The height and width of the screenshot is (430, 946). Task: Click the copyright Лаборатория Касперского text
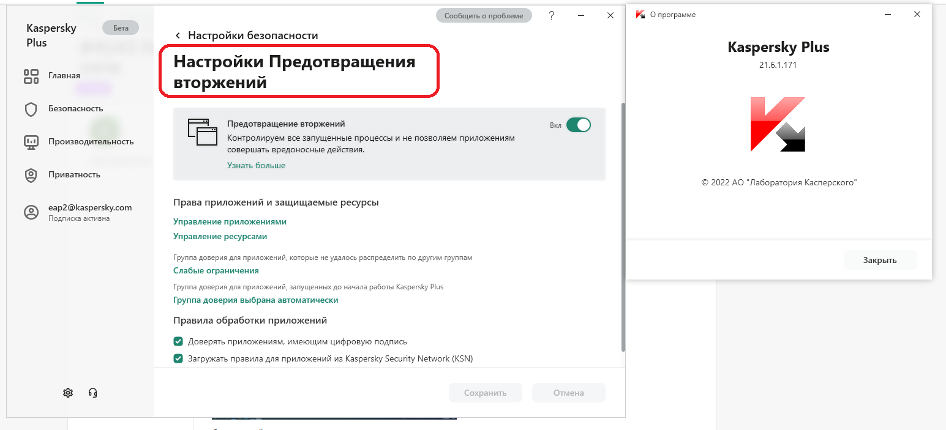pos(779,182)
